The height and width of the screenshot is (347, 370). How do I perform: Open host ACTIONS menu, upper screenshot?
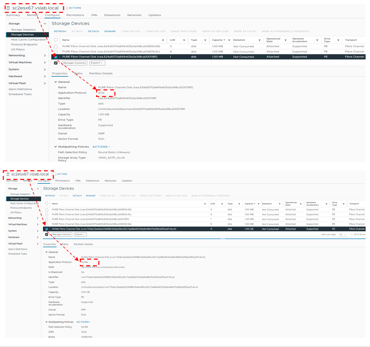[x=74, y=8]
